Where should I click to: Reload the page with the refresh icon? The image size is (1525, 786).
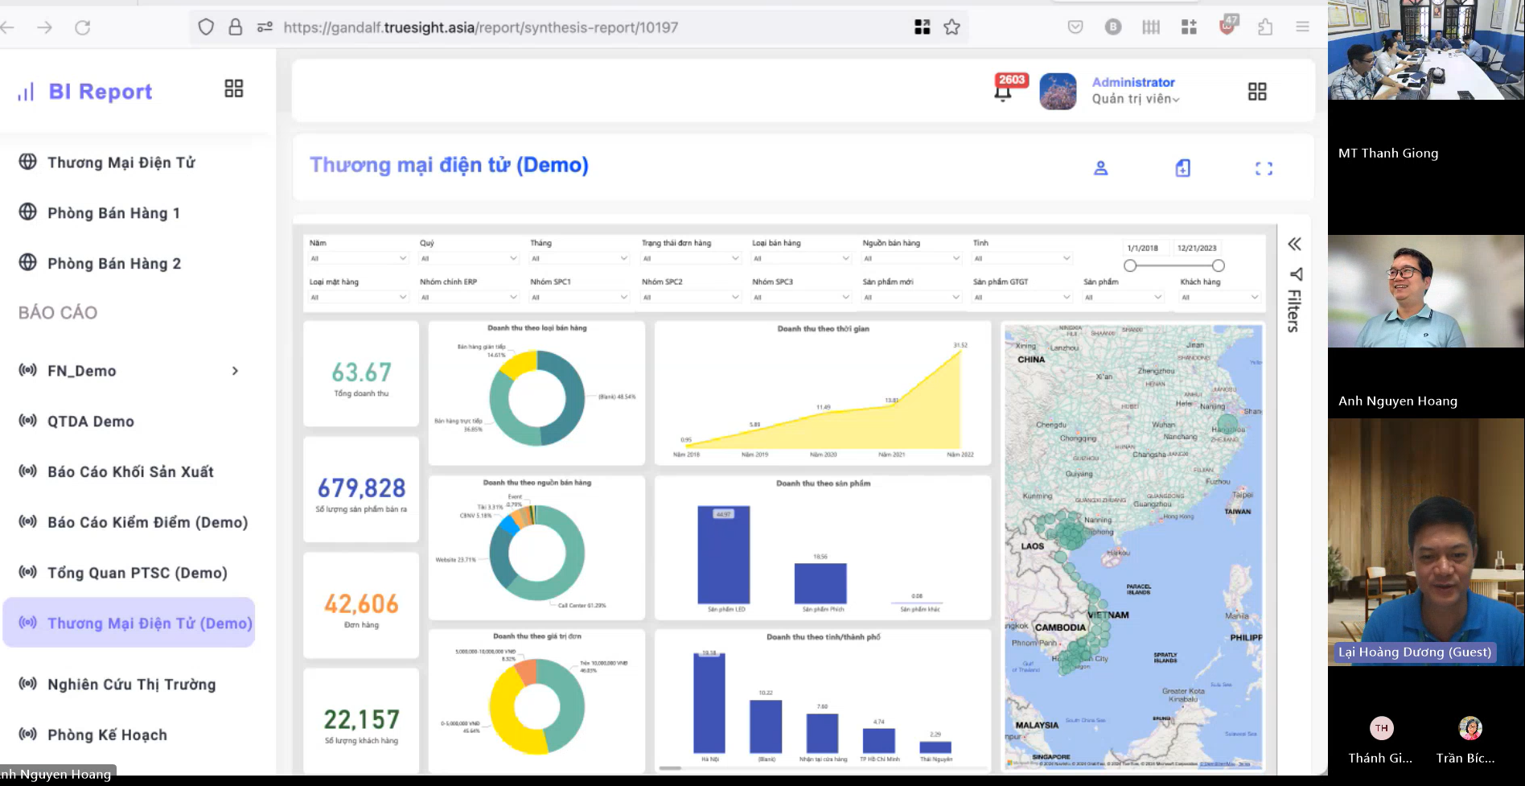(82, 27)
